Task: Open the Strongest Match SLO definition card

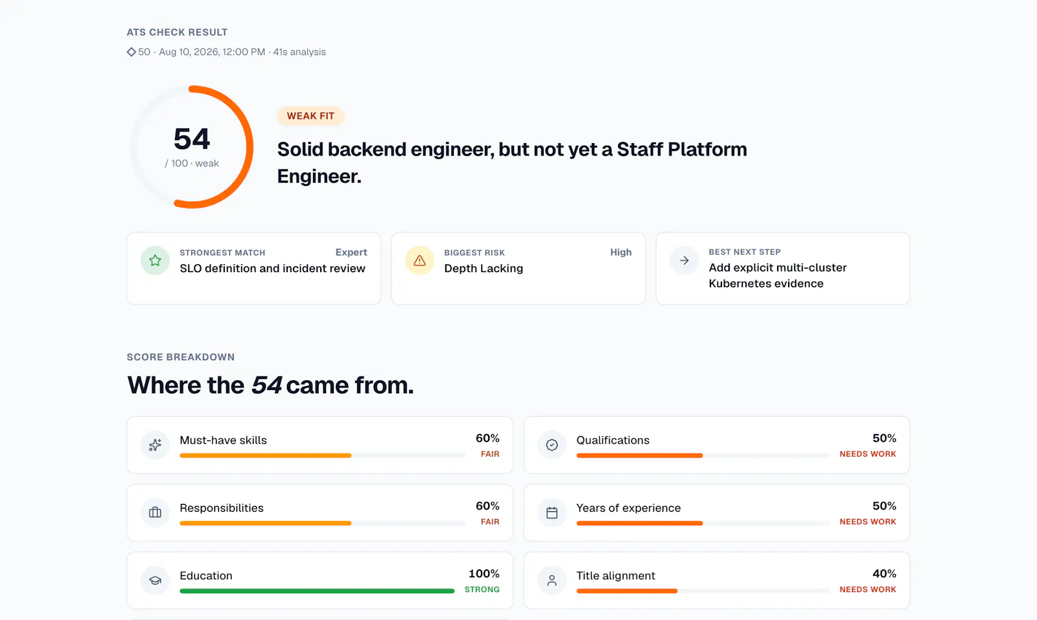Action: click(x=254, y=268)
